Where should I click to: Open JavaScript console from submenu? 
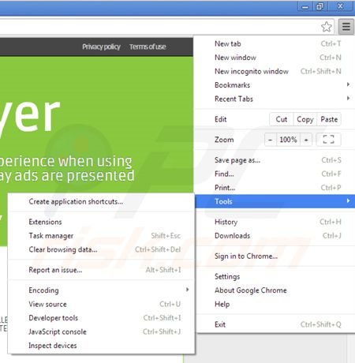[x=101, y=331]
